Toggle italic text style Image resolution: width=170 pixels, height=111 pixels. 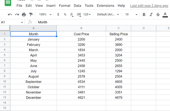point(151,14)
